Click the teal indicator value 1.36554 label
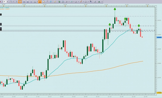The image size is (162, 98). pos(6,8)
